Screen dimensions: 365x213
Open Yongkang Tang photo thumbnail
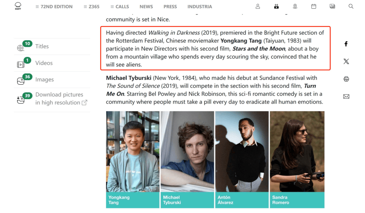(x=133, y=152)
